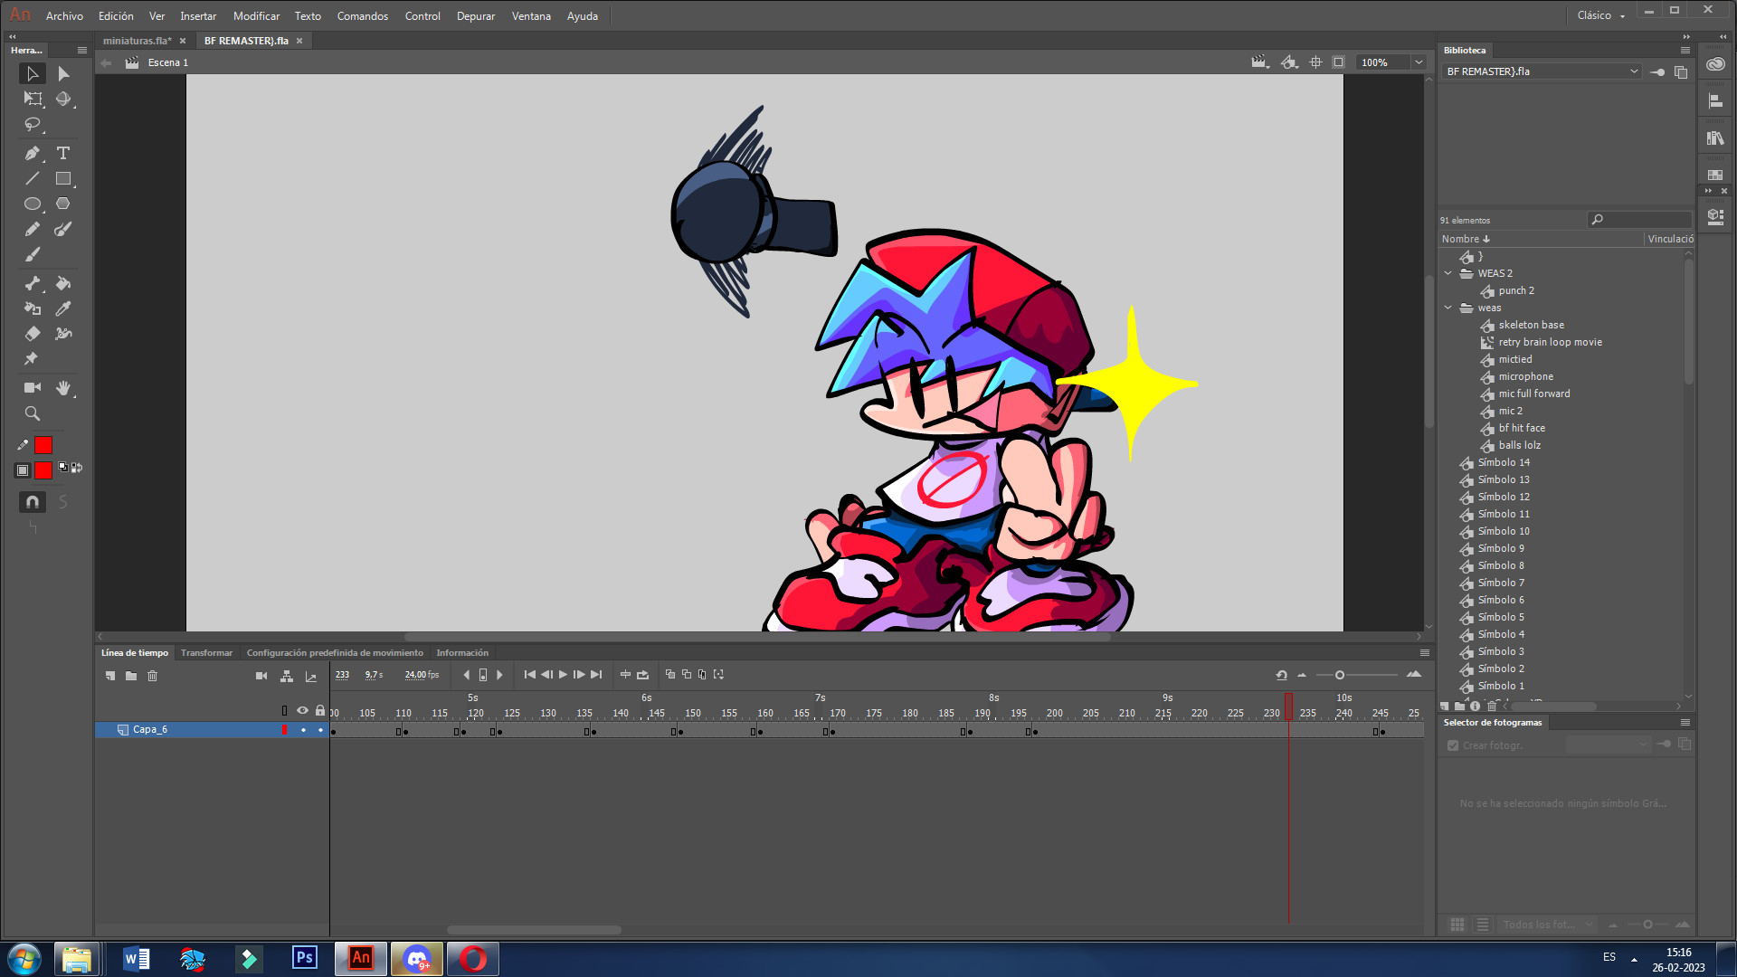Activate the Bone tool
Viewport: 1737px width, 977px height.
(x=33, y=281)
